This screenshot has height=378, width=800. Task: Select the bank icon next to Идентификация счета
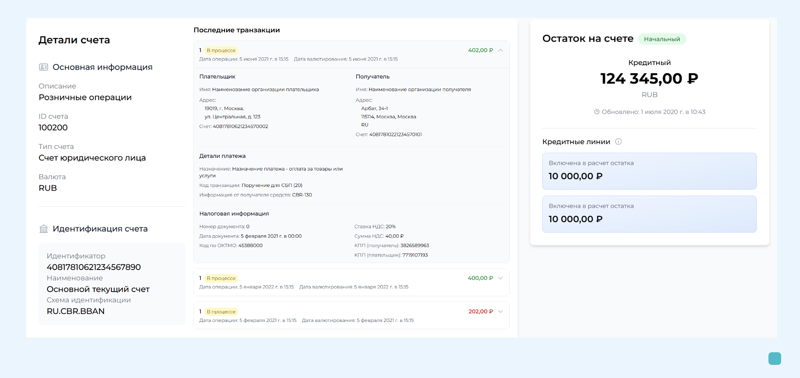[x=43, y=229]
